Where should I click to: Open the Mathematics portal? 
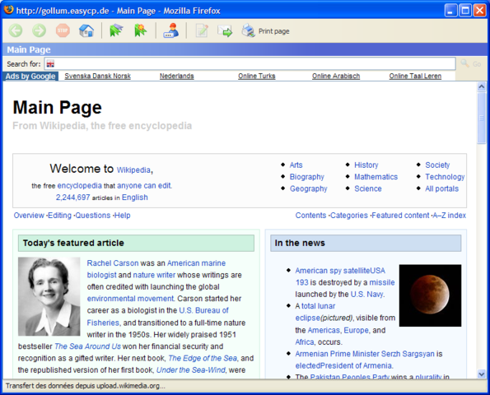(x=376, y=177)
